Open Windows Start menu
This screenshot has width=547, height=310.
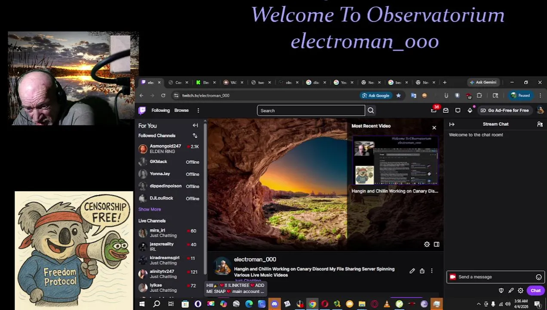[x=142, y=304]
